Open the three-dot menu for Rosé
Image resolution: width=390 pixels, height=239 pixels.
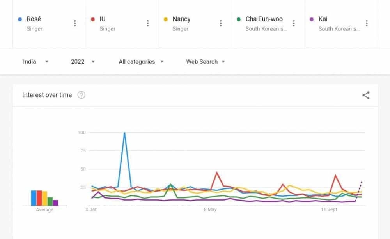tap(75, 23)
